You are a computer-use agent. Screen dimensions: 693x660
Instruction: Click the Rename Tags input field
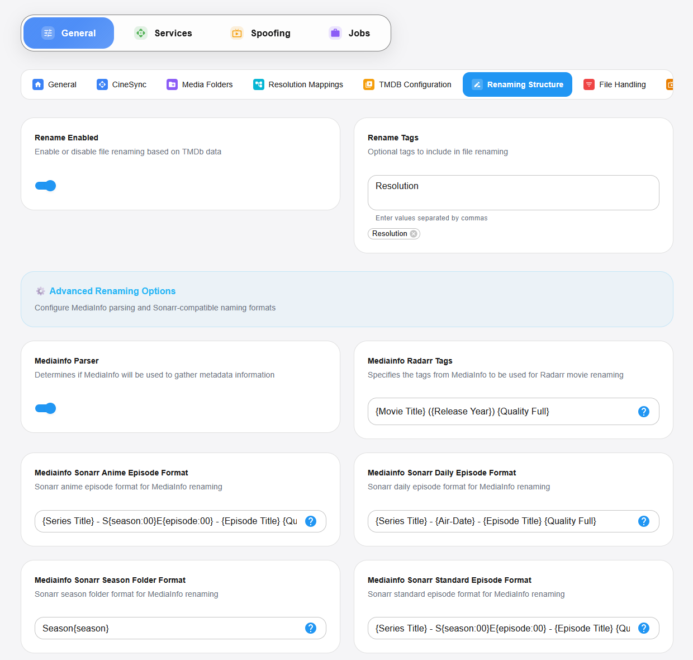coord(513,192)
